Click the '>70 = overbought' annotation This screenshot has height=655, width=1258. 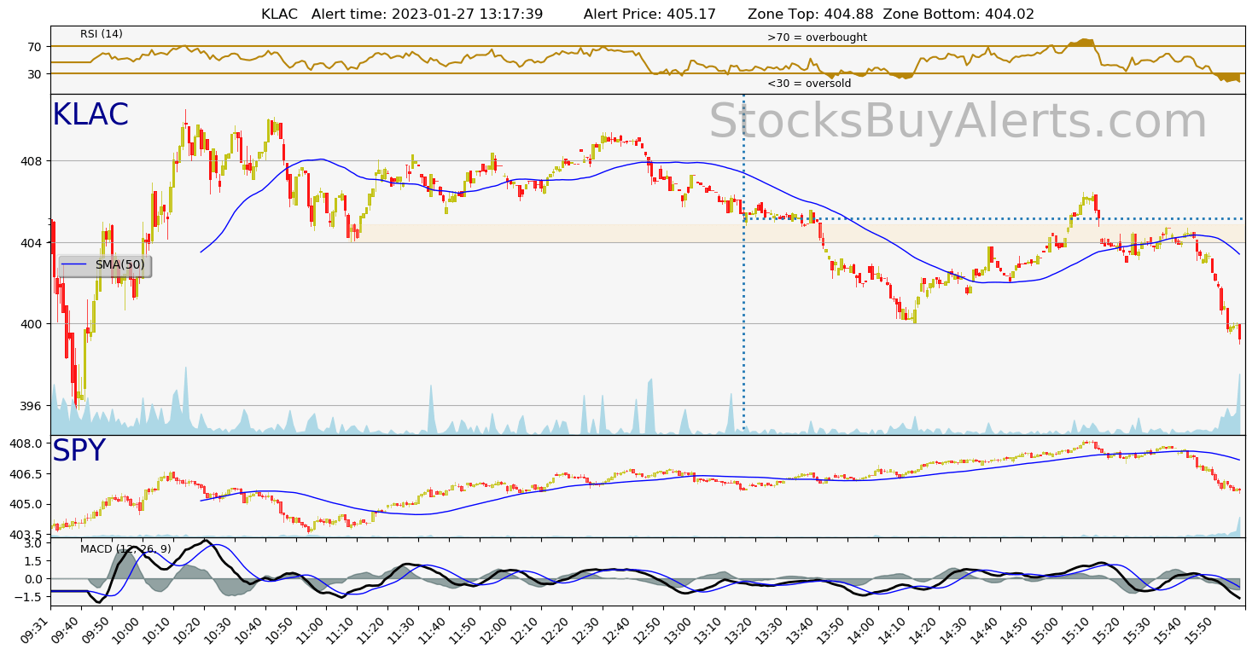[817, 38]
